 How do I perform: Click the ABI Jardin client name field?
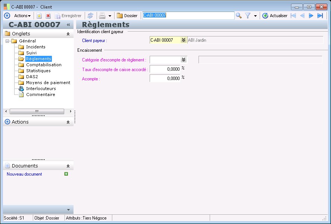point(255,40)
